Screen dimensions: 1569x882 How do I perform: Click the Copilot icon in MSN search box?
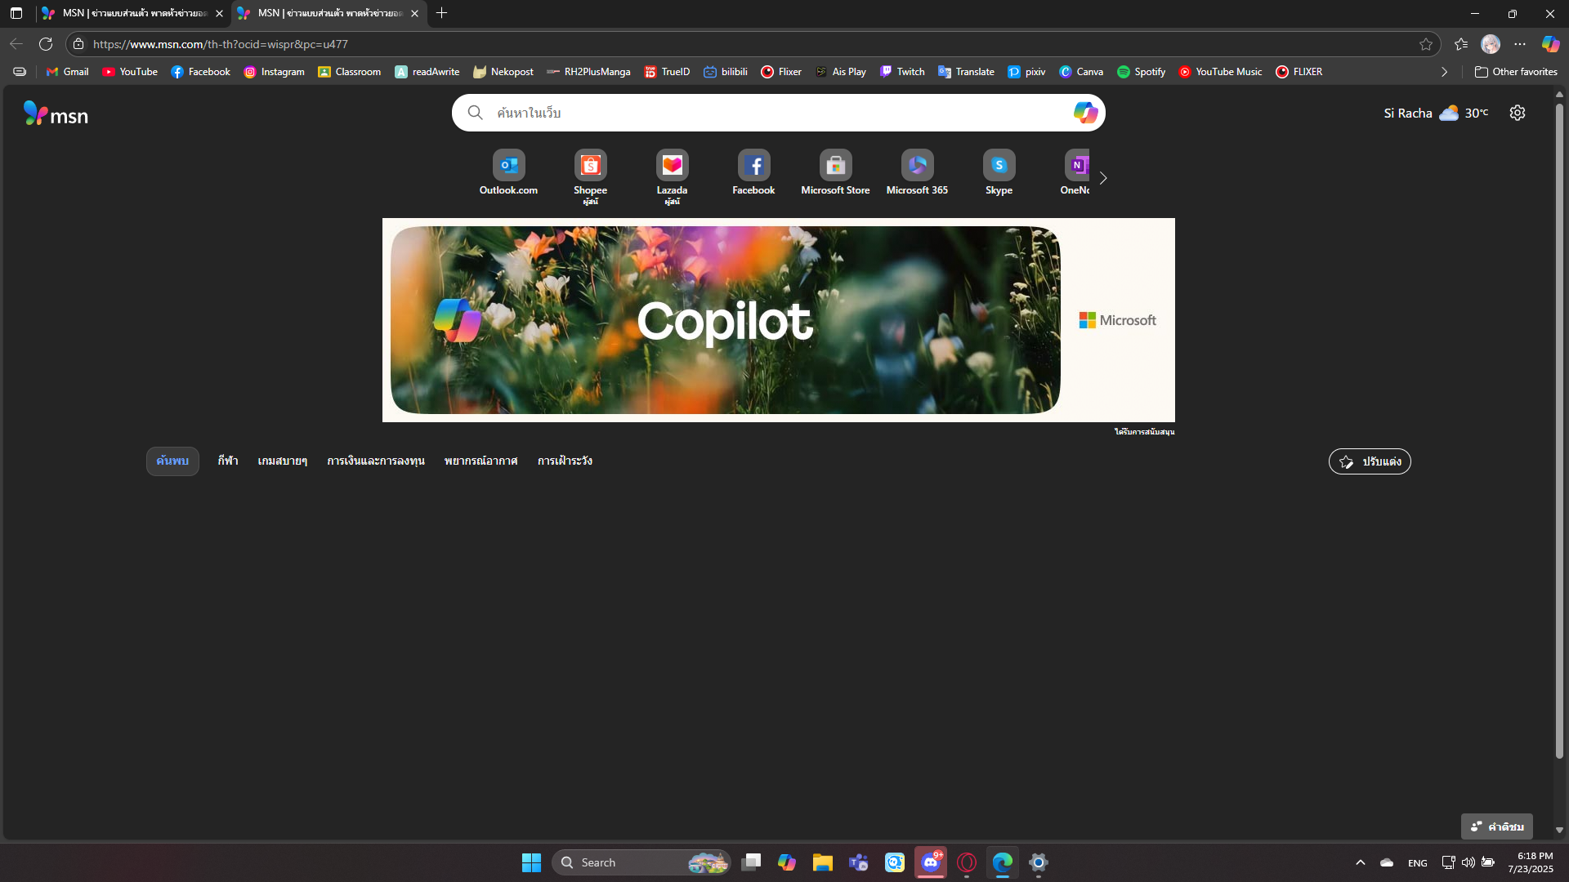1085,113
